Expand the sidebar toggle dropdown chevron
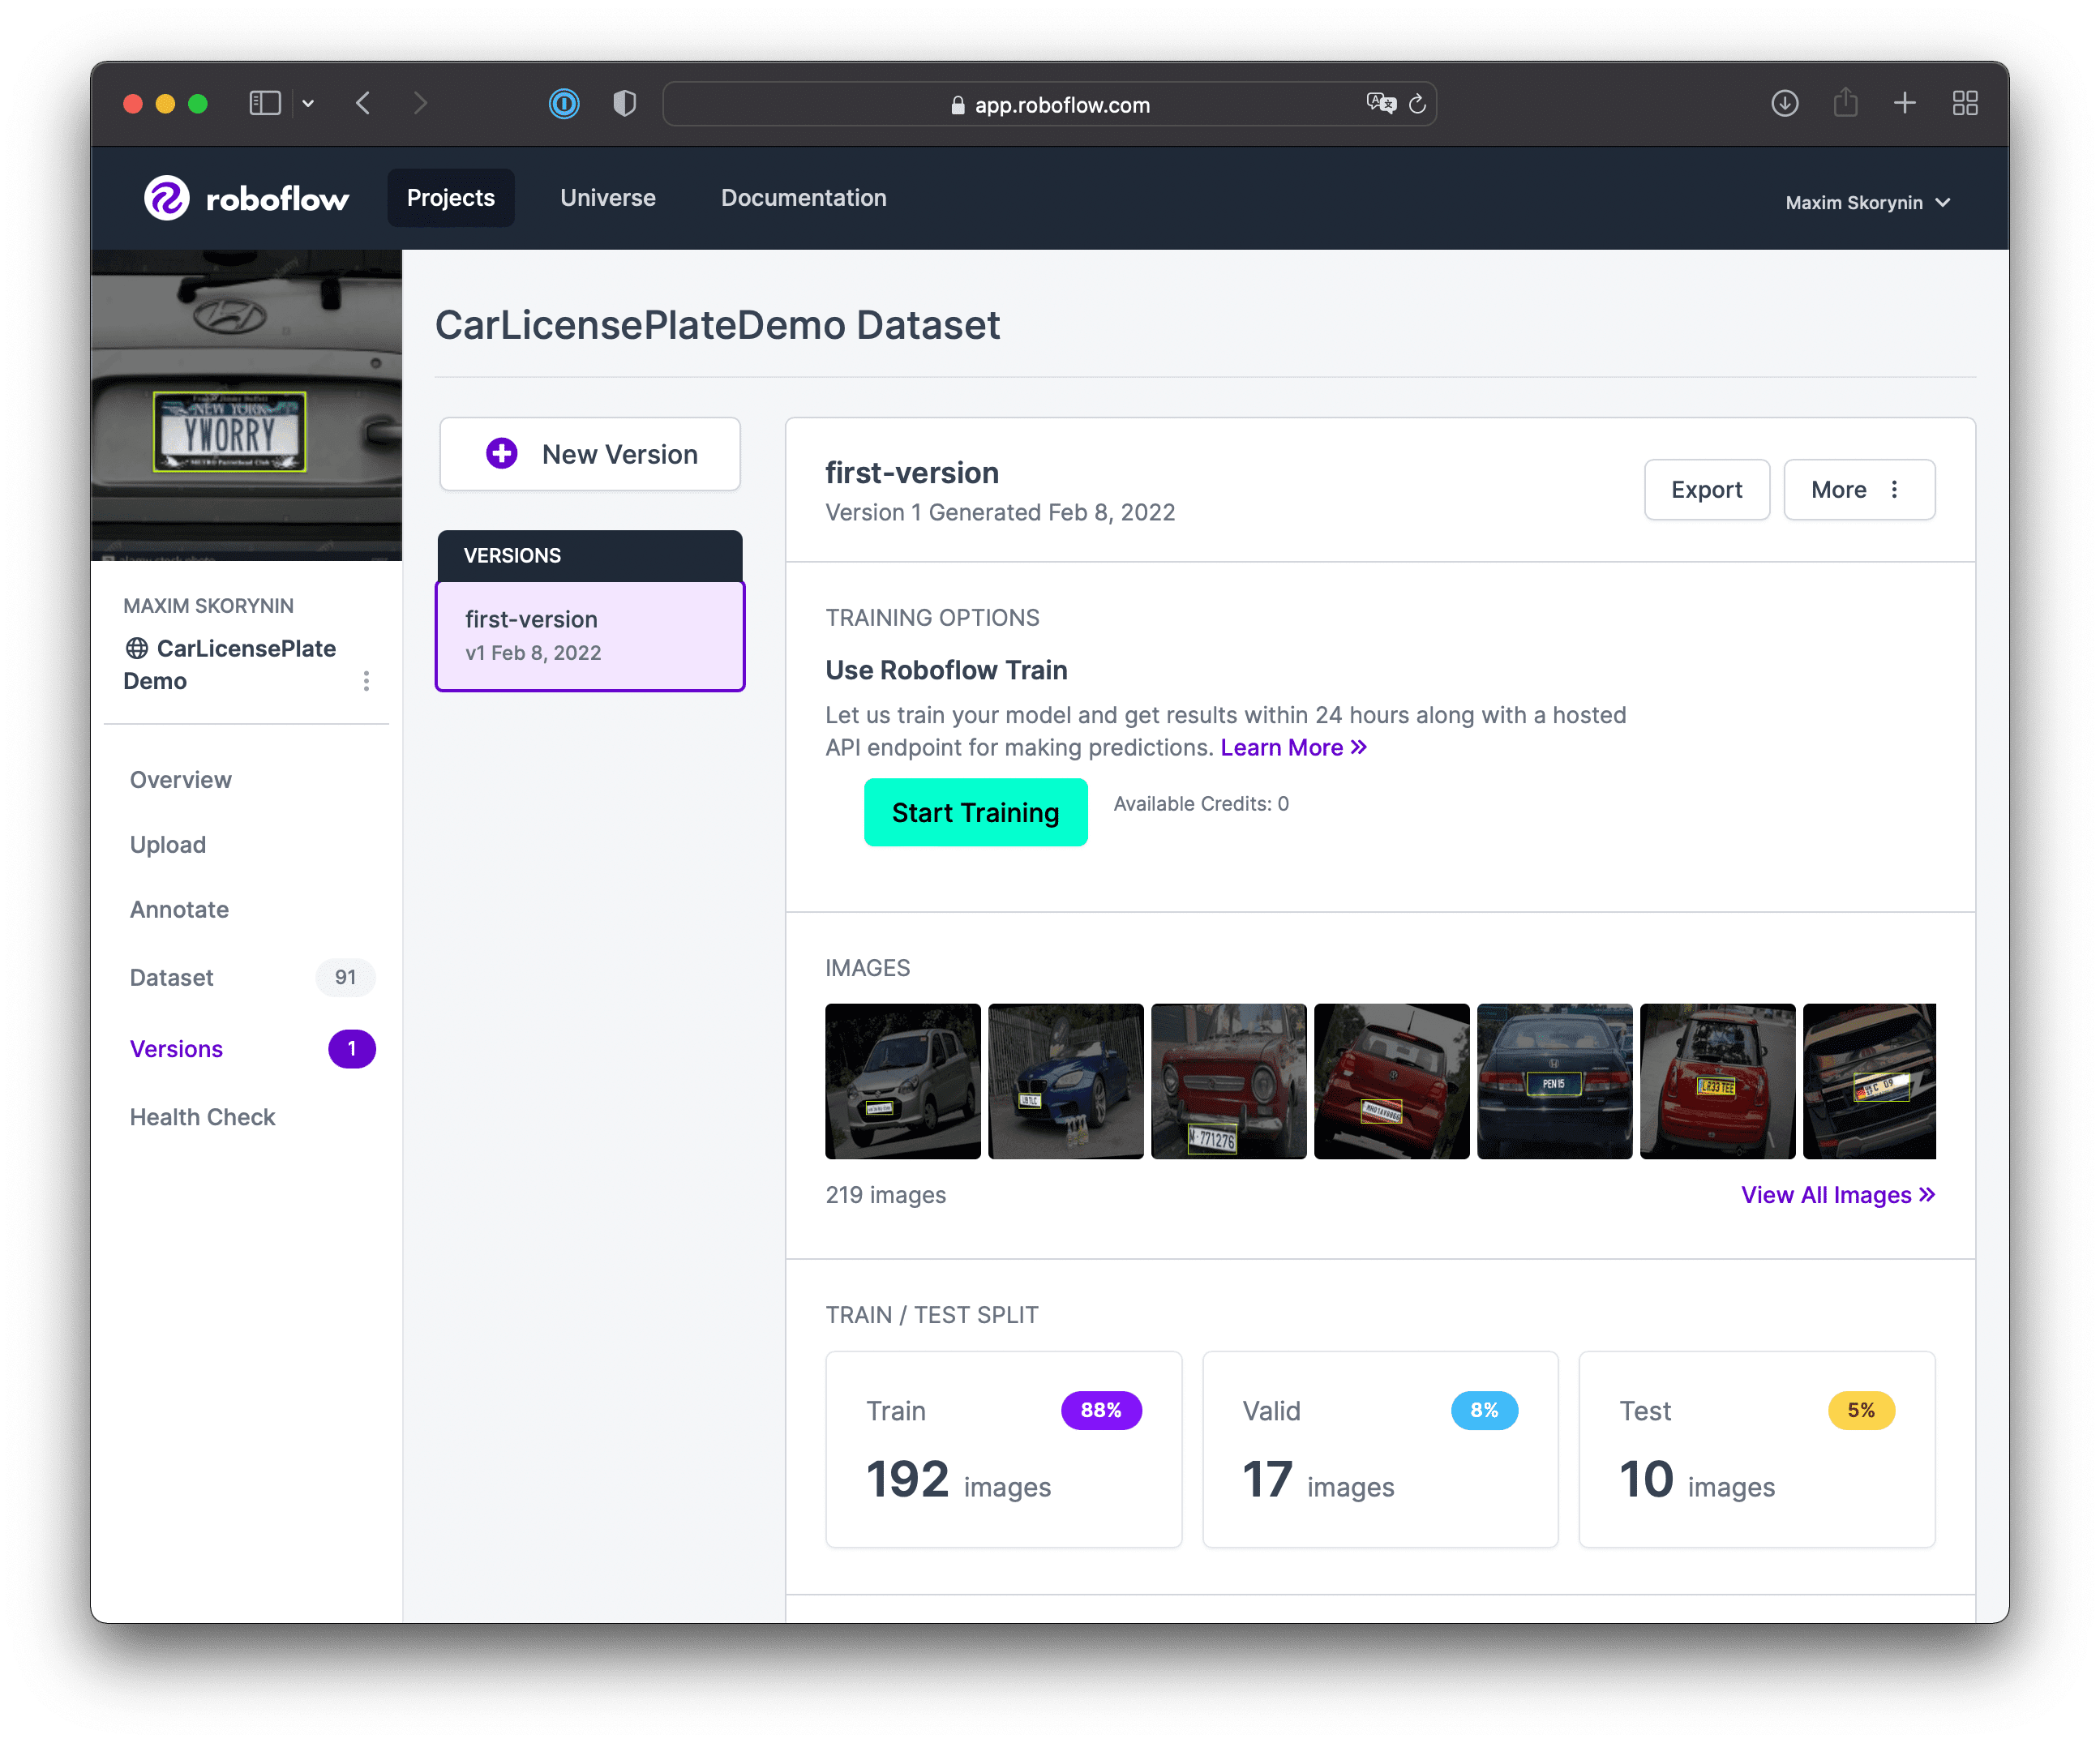This screenshot has width=2100, height=1743. [x=308, y=103]
